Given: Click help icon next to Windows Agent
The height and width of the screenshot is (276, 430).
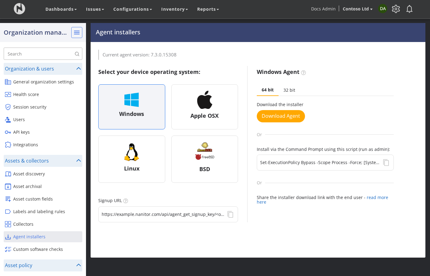Looking at the screenshot, I should pyautogui.click(x=303, y=73).
